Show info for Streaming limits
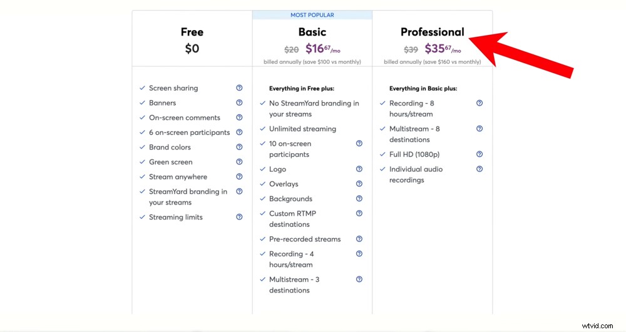626x332 pixels. [x=239, y=217]
